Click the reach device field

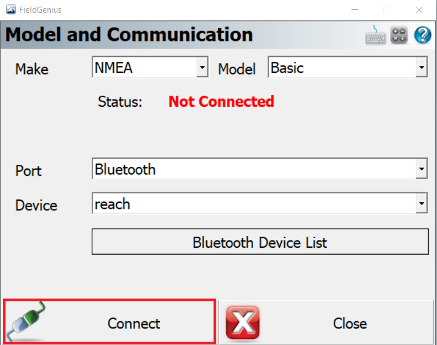pyautogui.click(x=260, y=203)
